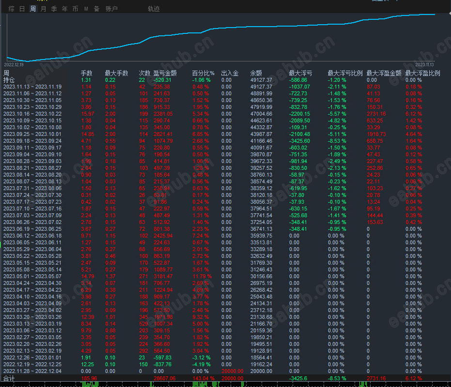Click chart start date label 2022.12.19
The image size is (451, 387).
(14, 65)
